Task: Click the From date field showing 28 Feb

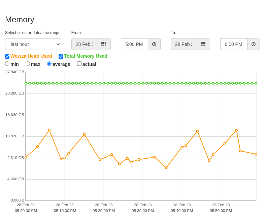Action: [84, 44]
